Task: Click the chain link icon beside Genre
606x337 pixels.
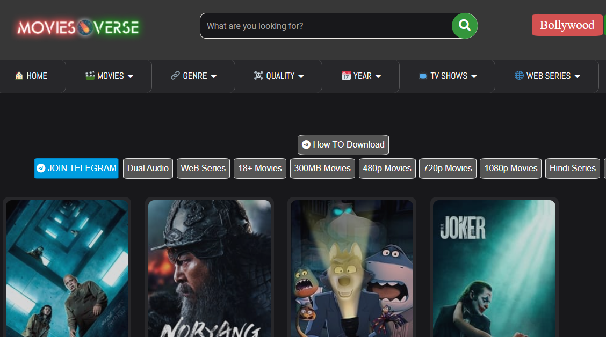Action: tap(176, 76)
